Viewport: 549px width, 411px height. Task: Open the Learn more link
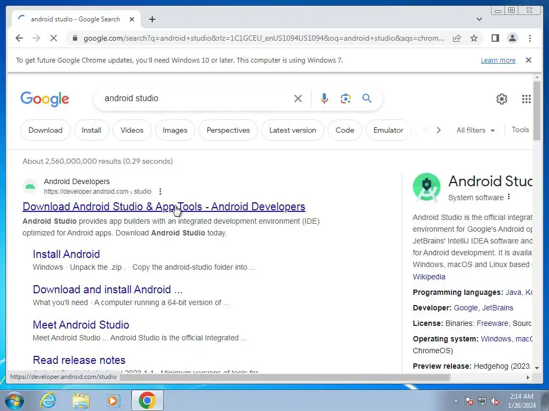pyautogui.click(x=498, y=60)
